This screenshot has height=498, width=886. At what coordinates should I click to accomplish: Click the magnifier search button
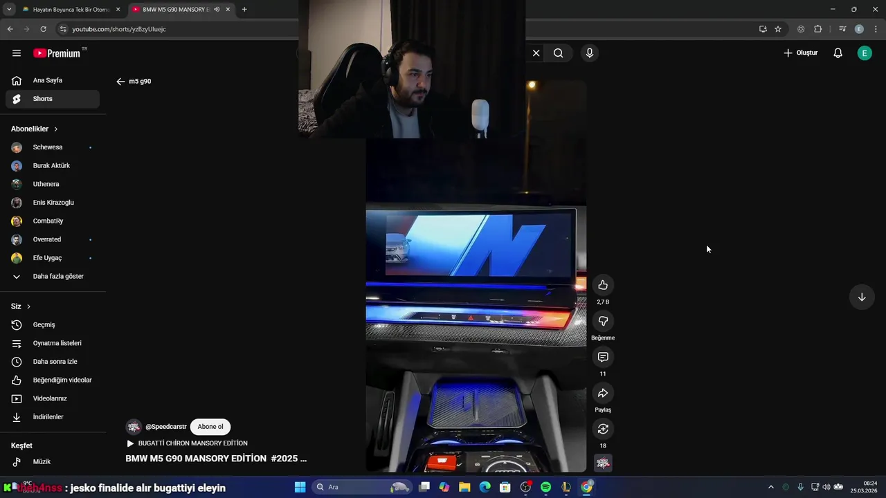(x=559, y=53)
